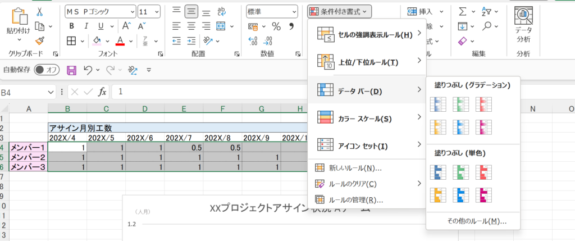Apply italic formatting to selection
Viewport: 575px width, 241px height.
86,26
